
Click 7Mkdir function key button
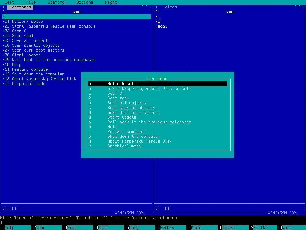click(x=203, y=228)
